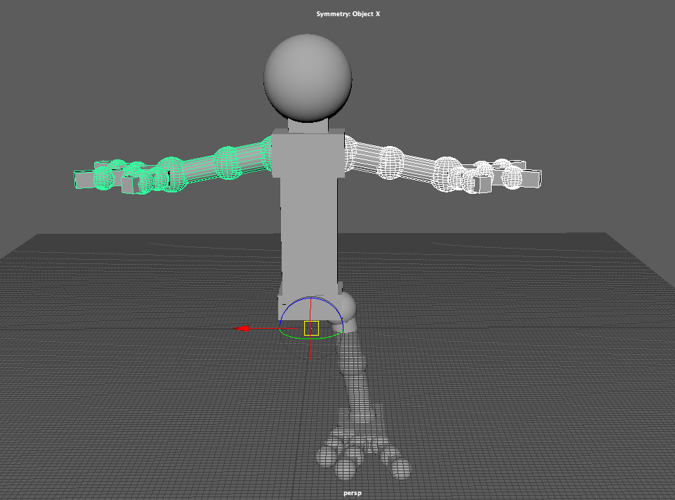The height and width of the screenshot is (500, 675).
Task: Select the green wireframe wrist sphere
Action: (171, 174)
